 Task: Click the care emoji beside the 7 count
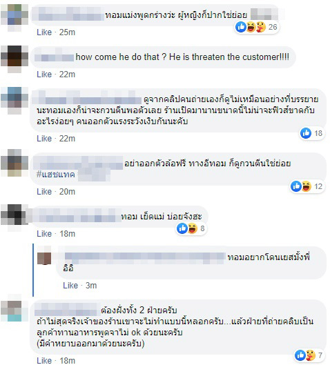[310, 355]
